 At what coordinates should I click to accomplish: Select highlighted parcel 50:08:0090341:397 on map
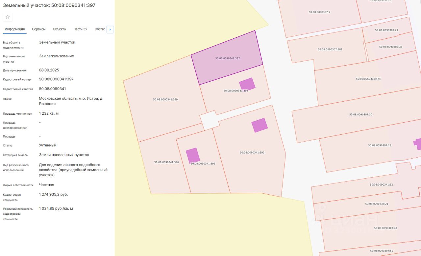[227, 57]
